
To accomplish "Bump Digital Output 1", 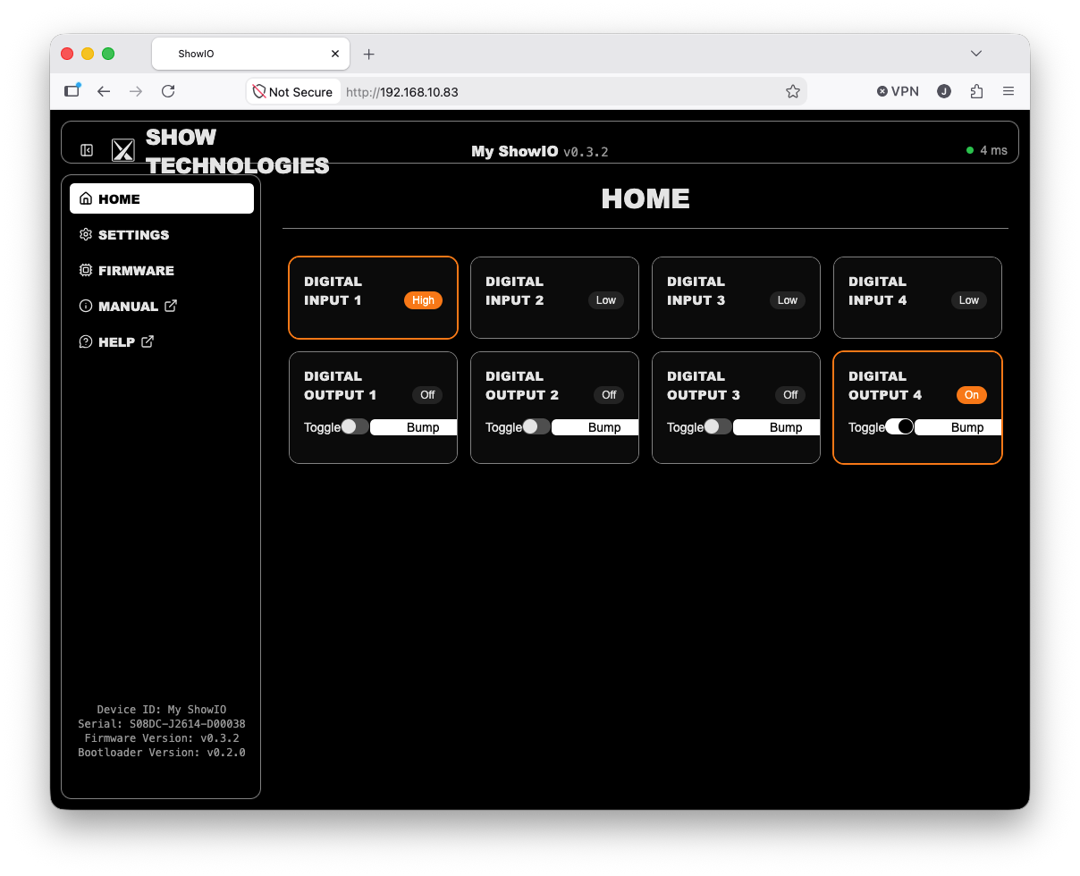I will click(x=414, y=427).
